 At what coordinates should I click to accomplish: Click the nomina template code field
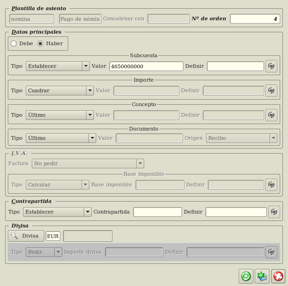point(32,19)
